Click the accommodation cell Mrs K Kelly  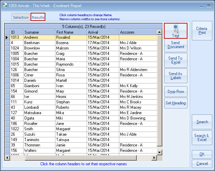coord(138,86)
